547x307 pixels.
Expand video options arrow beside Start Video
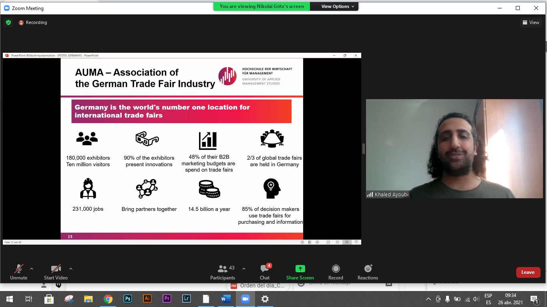tap(71, 269)
